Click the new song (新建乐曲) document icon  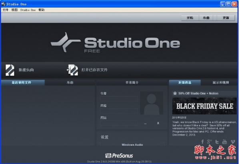[x=10, y=70]
